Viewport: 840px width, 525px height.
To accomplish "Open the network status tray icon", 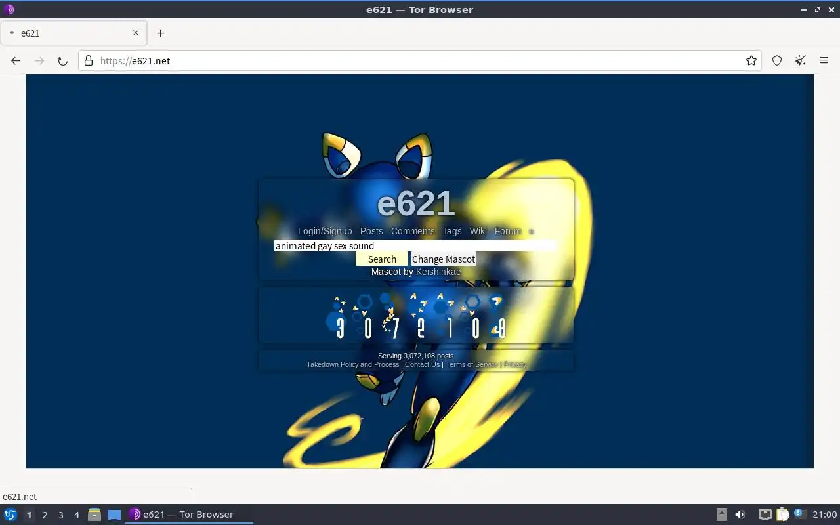I will [765, 514].
